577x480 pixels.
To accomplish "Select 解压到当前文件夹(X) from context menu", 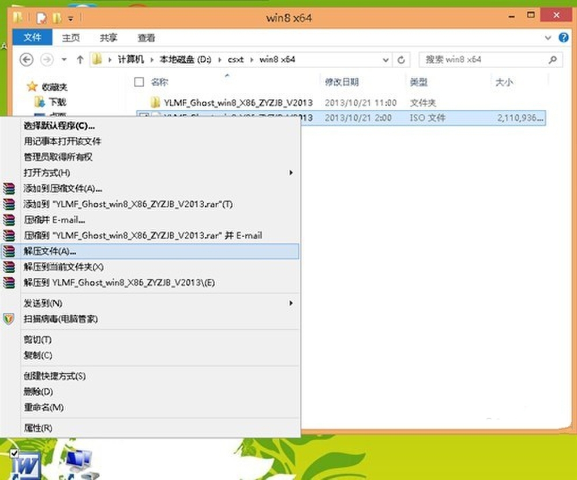I will 63,267.
